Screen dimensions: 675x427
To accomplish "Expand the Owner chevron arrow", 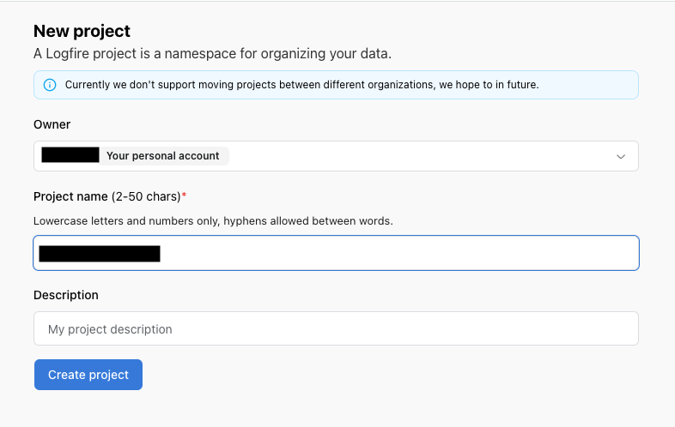I will [x=621, y=157].
